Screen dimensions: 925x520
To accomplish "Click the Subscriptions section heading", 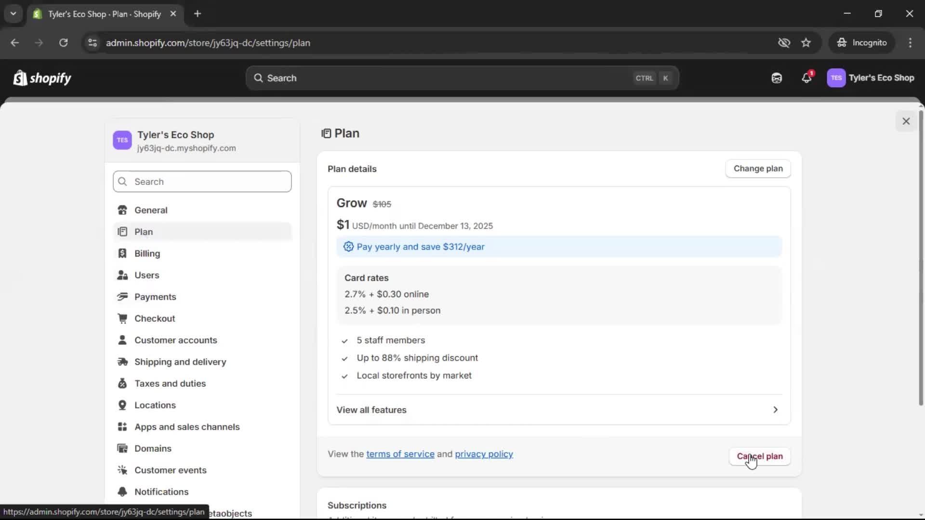I will click(357, 506).
